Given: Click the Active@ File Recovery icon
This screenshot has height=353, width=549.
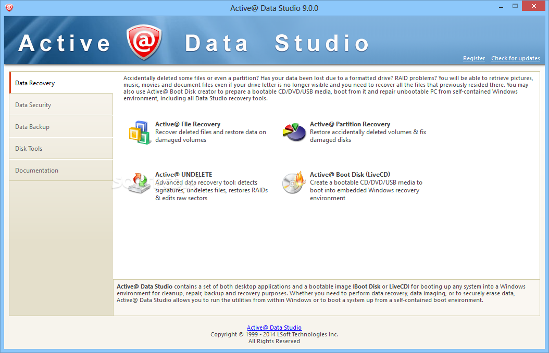Looking at the screenshot, I should tap(140, 132).
